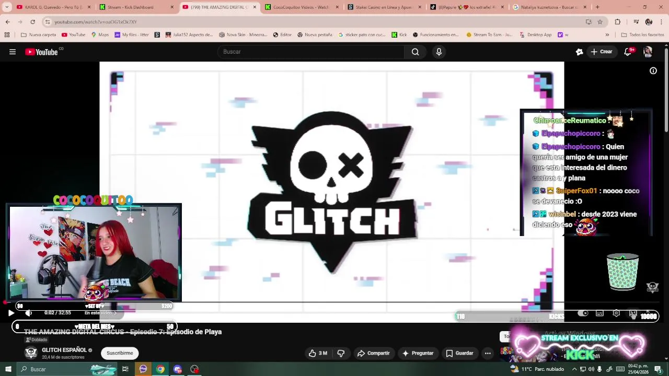669x376 pixels.
Task: Open the apps grid in bookmarks bar
Action: coord(7,35)
